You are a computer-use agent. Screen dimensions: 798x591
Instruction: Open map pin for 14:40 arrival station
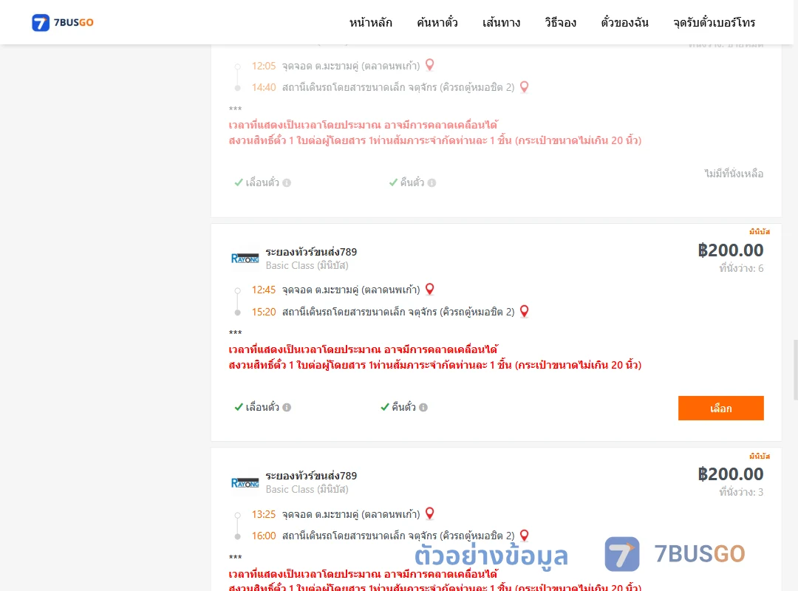click(x=524, y=87)
